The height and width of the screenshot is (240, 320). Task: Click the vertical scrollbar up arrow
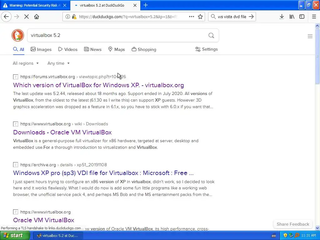click(x=317, y=26)
